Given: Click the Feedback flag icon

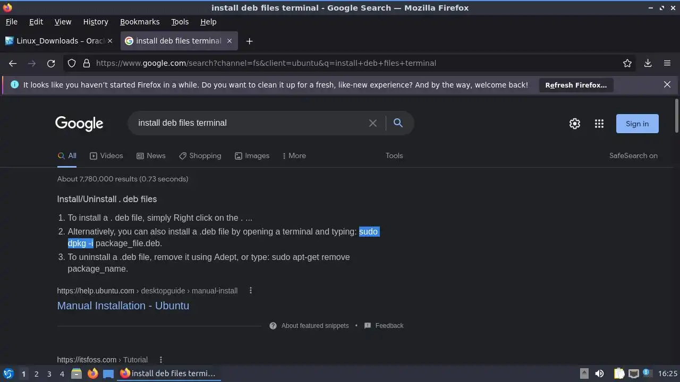Looking at the screenshot, I should pyautogui.click(x=368, y=326).
